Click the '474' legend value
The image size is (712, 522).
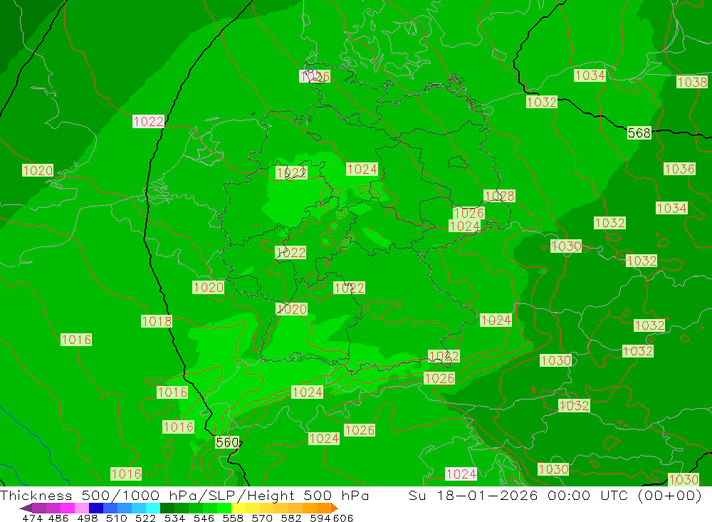32,518
